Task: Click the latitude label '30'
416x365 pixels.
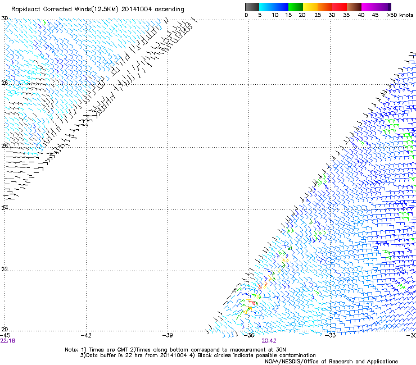Action: [x=4, y=19]
